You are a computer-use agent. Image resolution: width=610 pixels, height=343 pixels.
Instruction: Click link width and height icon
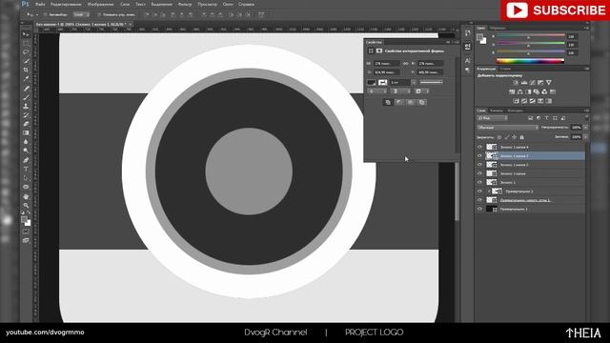coord(405,64)
